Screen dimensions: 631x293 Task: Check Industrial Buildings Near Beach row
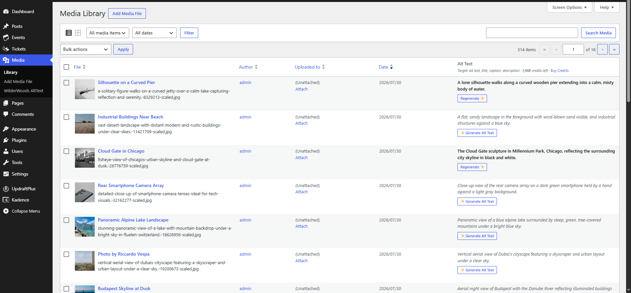(x=66, y=117)
